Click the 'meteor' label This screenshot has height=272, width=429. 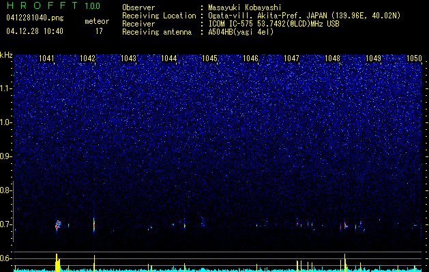click(x=97, y=21)
